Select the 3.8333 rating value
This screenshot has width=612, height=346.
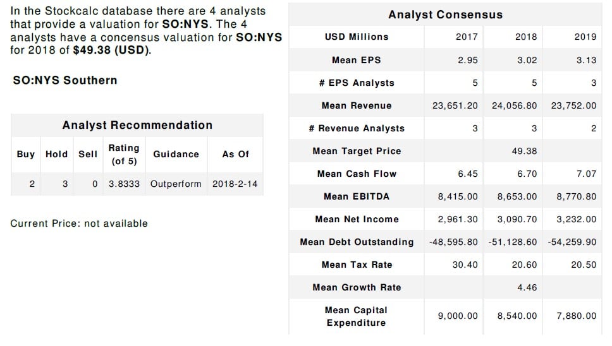pos(124,184)
